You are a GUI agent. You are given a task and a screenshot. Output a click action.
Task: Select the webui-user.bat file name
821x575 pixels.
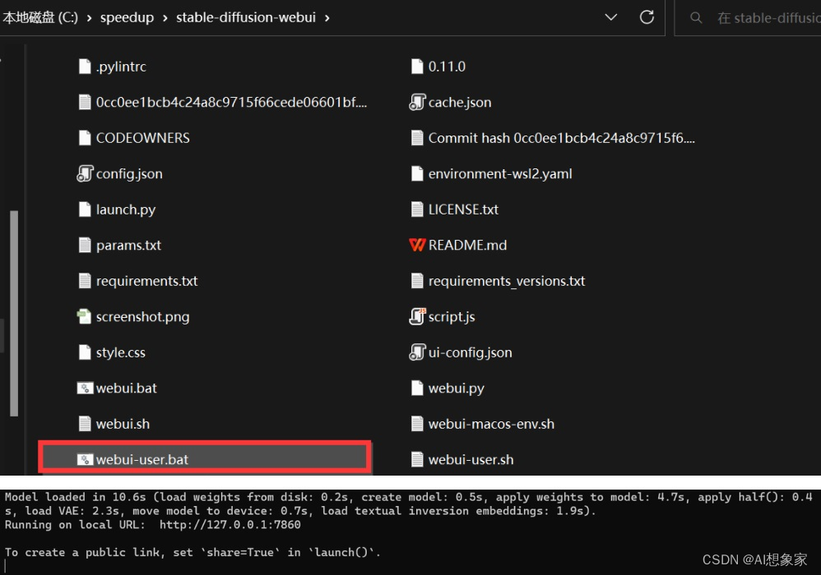click(141, 459)
